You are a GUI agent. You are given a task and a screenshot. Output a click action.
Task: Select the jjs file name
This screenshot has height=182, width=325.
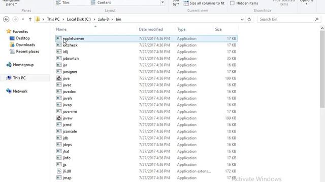click(x=64, y=164)
